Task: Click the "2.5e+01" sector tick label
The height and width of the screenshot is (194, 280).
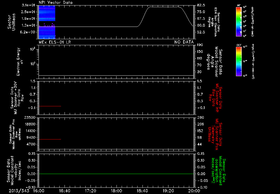Action: click(x=28, y=12)
